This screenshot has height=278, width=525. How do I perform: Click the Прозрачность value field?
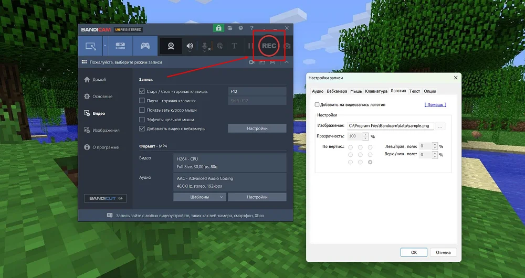click(355, 136)
